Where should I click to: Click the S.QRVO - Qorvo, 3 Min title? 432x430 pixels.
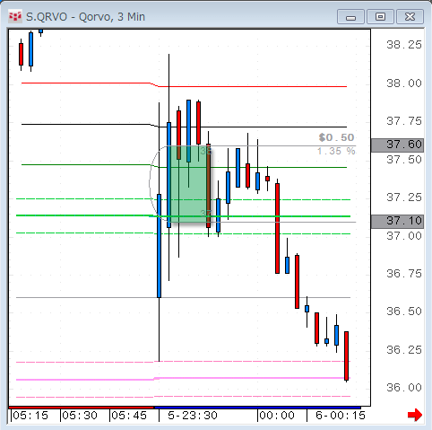[85, 17]
